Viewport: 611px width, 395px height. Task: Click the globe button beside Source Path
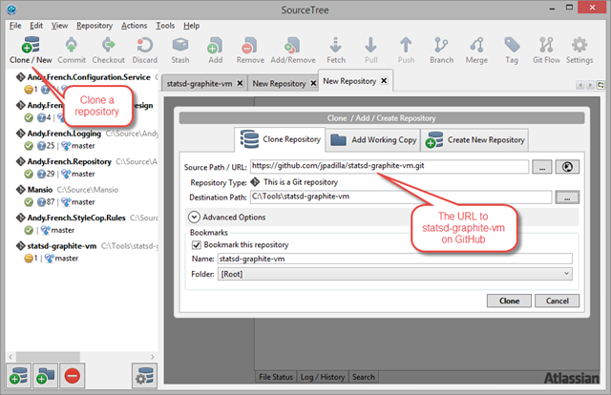point(567,167)
